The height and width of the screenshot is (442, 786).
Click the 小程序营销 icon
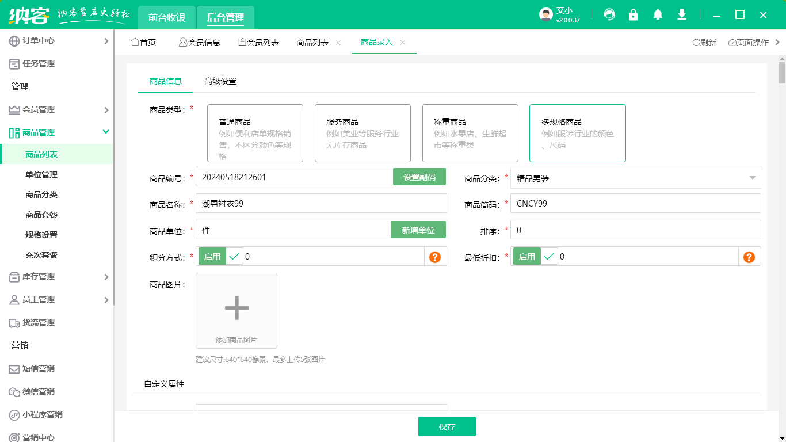coord(14,415)
